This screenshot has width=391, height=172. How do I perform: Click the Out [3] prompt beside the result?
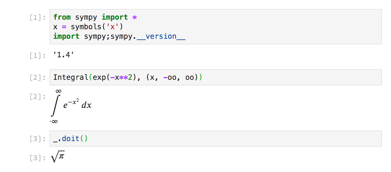point(37,158)
